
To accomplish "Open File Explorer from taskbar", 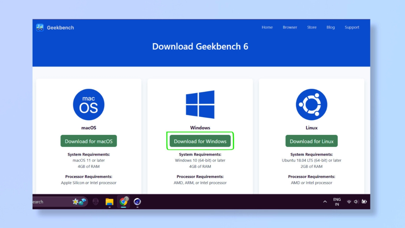I will 109,202.
